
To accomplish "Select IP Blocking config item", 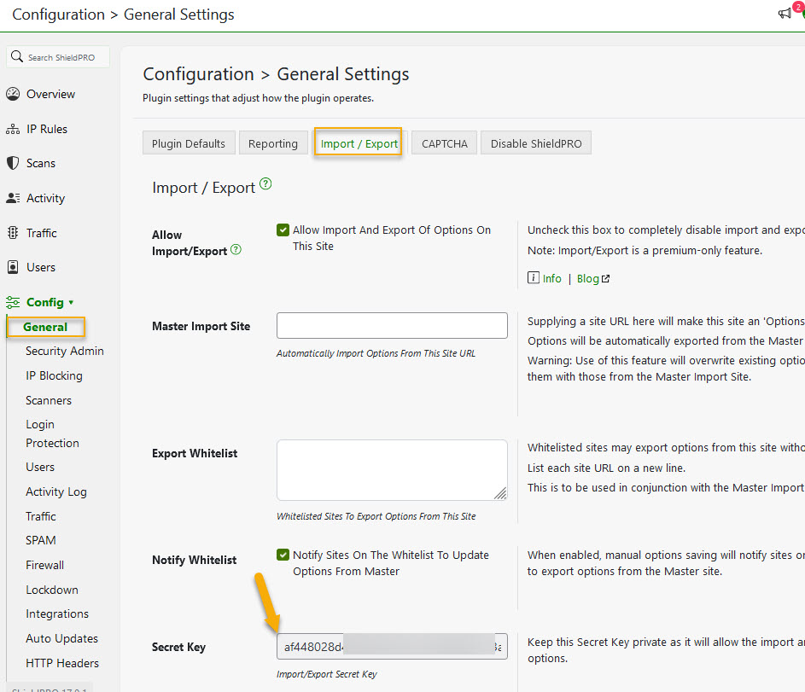I will 54,375.
